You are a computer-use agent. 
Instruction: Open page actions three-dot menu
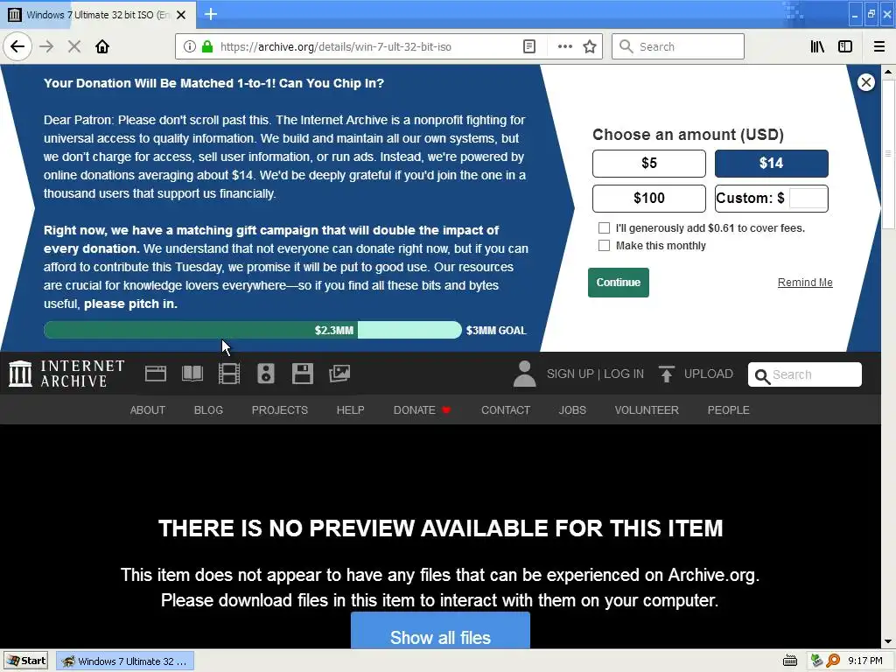tap(564, 46)
